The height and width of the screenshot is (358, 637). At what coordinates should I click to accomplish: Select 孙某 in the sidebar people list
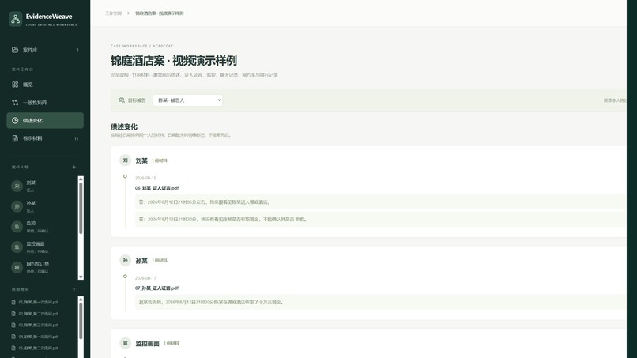[x=43, y=206]
